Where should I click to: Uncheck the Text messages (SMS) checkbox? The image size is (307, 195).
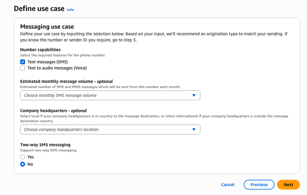(23, 62)
